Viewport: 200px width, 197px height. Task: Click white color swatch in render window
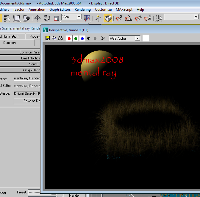(x=146, y=38)
